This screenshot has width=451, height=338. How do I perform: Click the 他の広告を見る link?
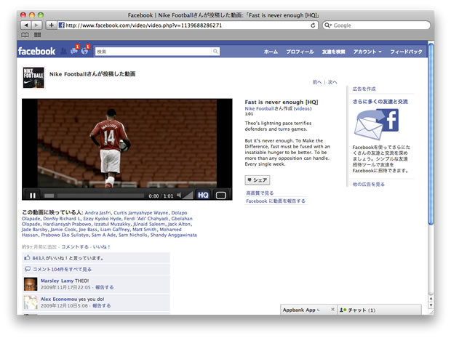pyautogui.click(x=369, y=184)
